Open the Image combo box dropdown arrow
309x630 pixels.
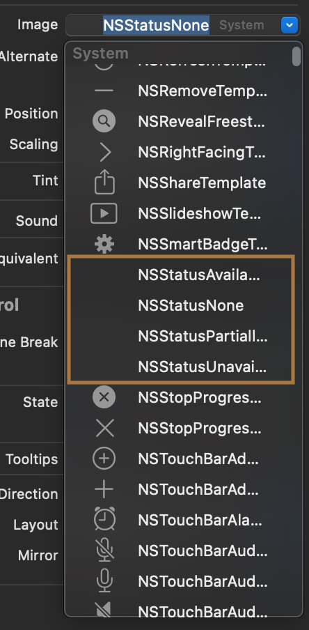point(290,25)
